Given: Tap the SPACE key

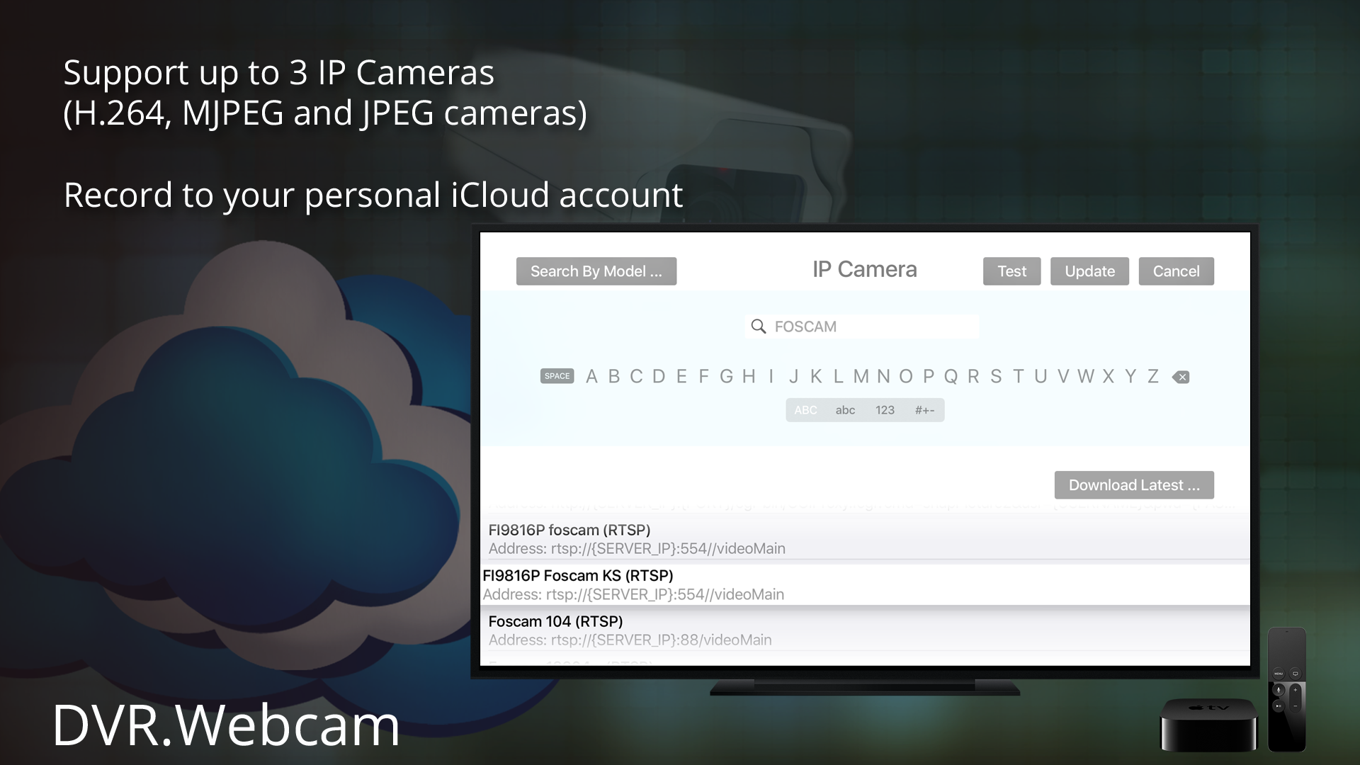Looking at the screenshot, I should [557, 376].
